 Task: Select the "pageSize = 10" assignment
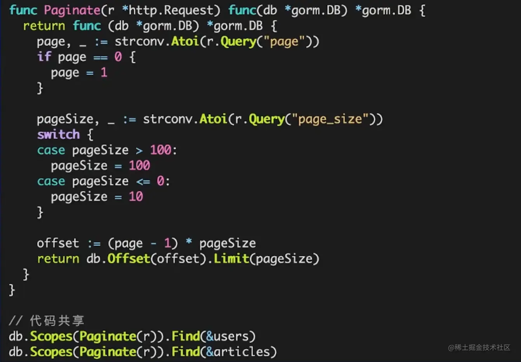97,197
